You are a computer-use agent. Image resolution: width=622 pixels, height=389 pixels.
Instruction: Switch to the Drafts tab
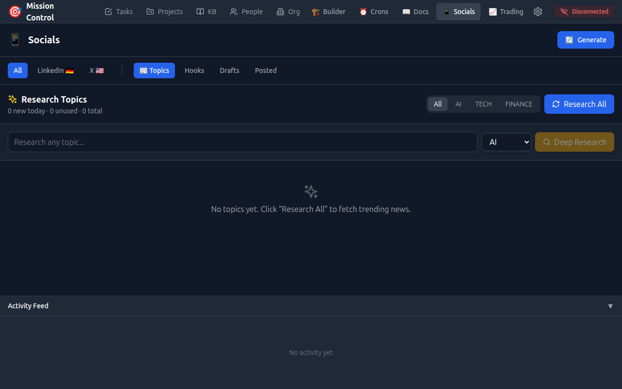(x=229, y=71)
